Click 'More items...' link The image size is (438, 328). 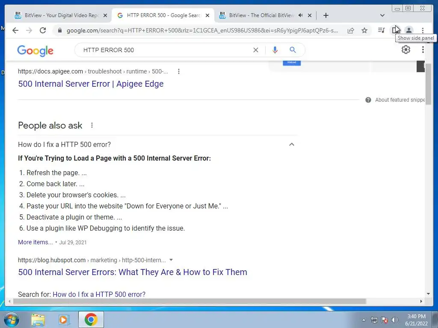point(35,243)
